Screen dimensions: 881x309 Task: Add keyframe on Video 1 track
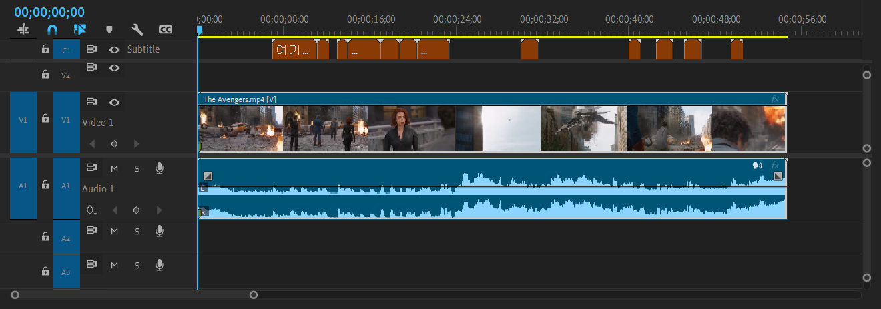(x=114, y=143)
